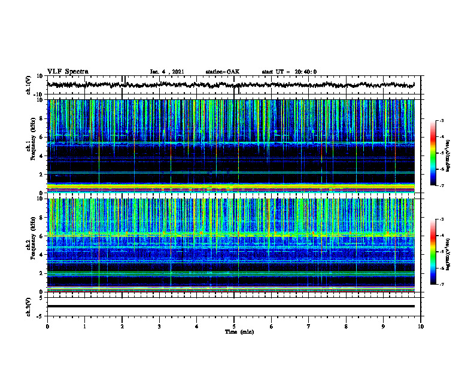Click the "Time (min)" axis label
This screenshot has height=366, width=474.
click(x=239, y=332)
